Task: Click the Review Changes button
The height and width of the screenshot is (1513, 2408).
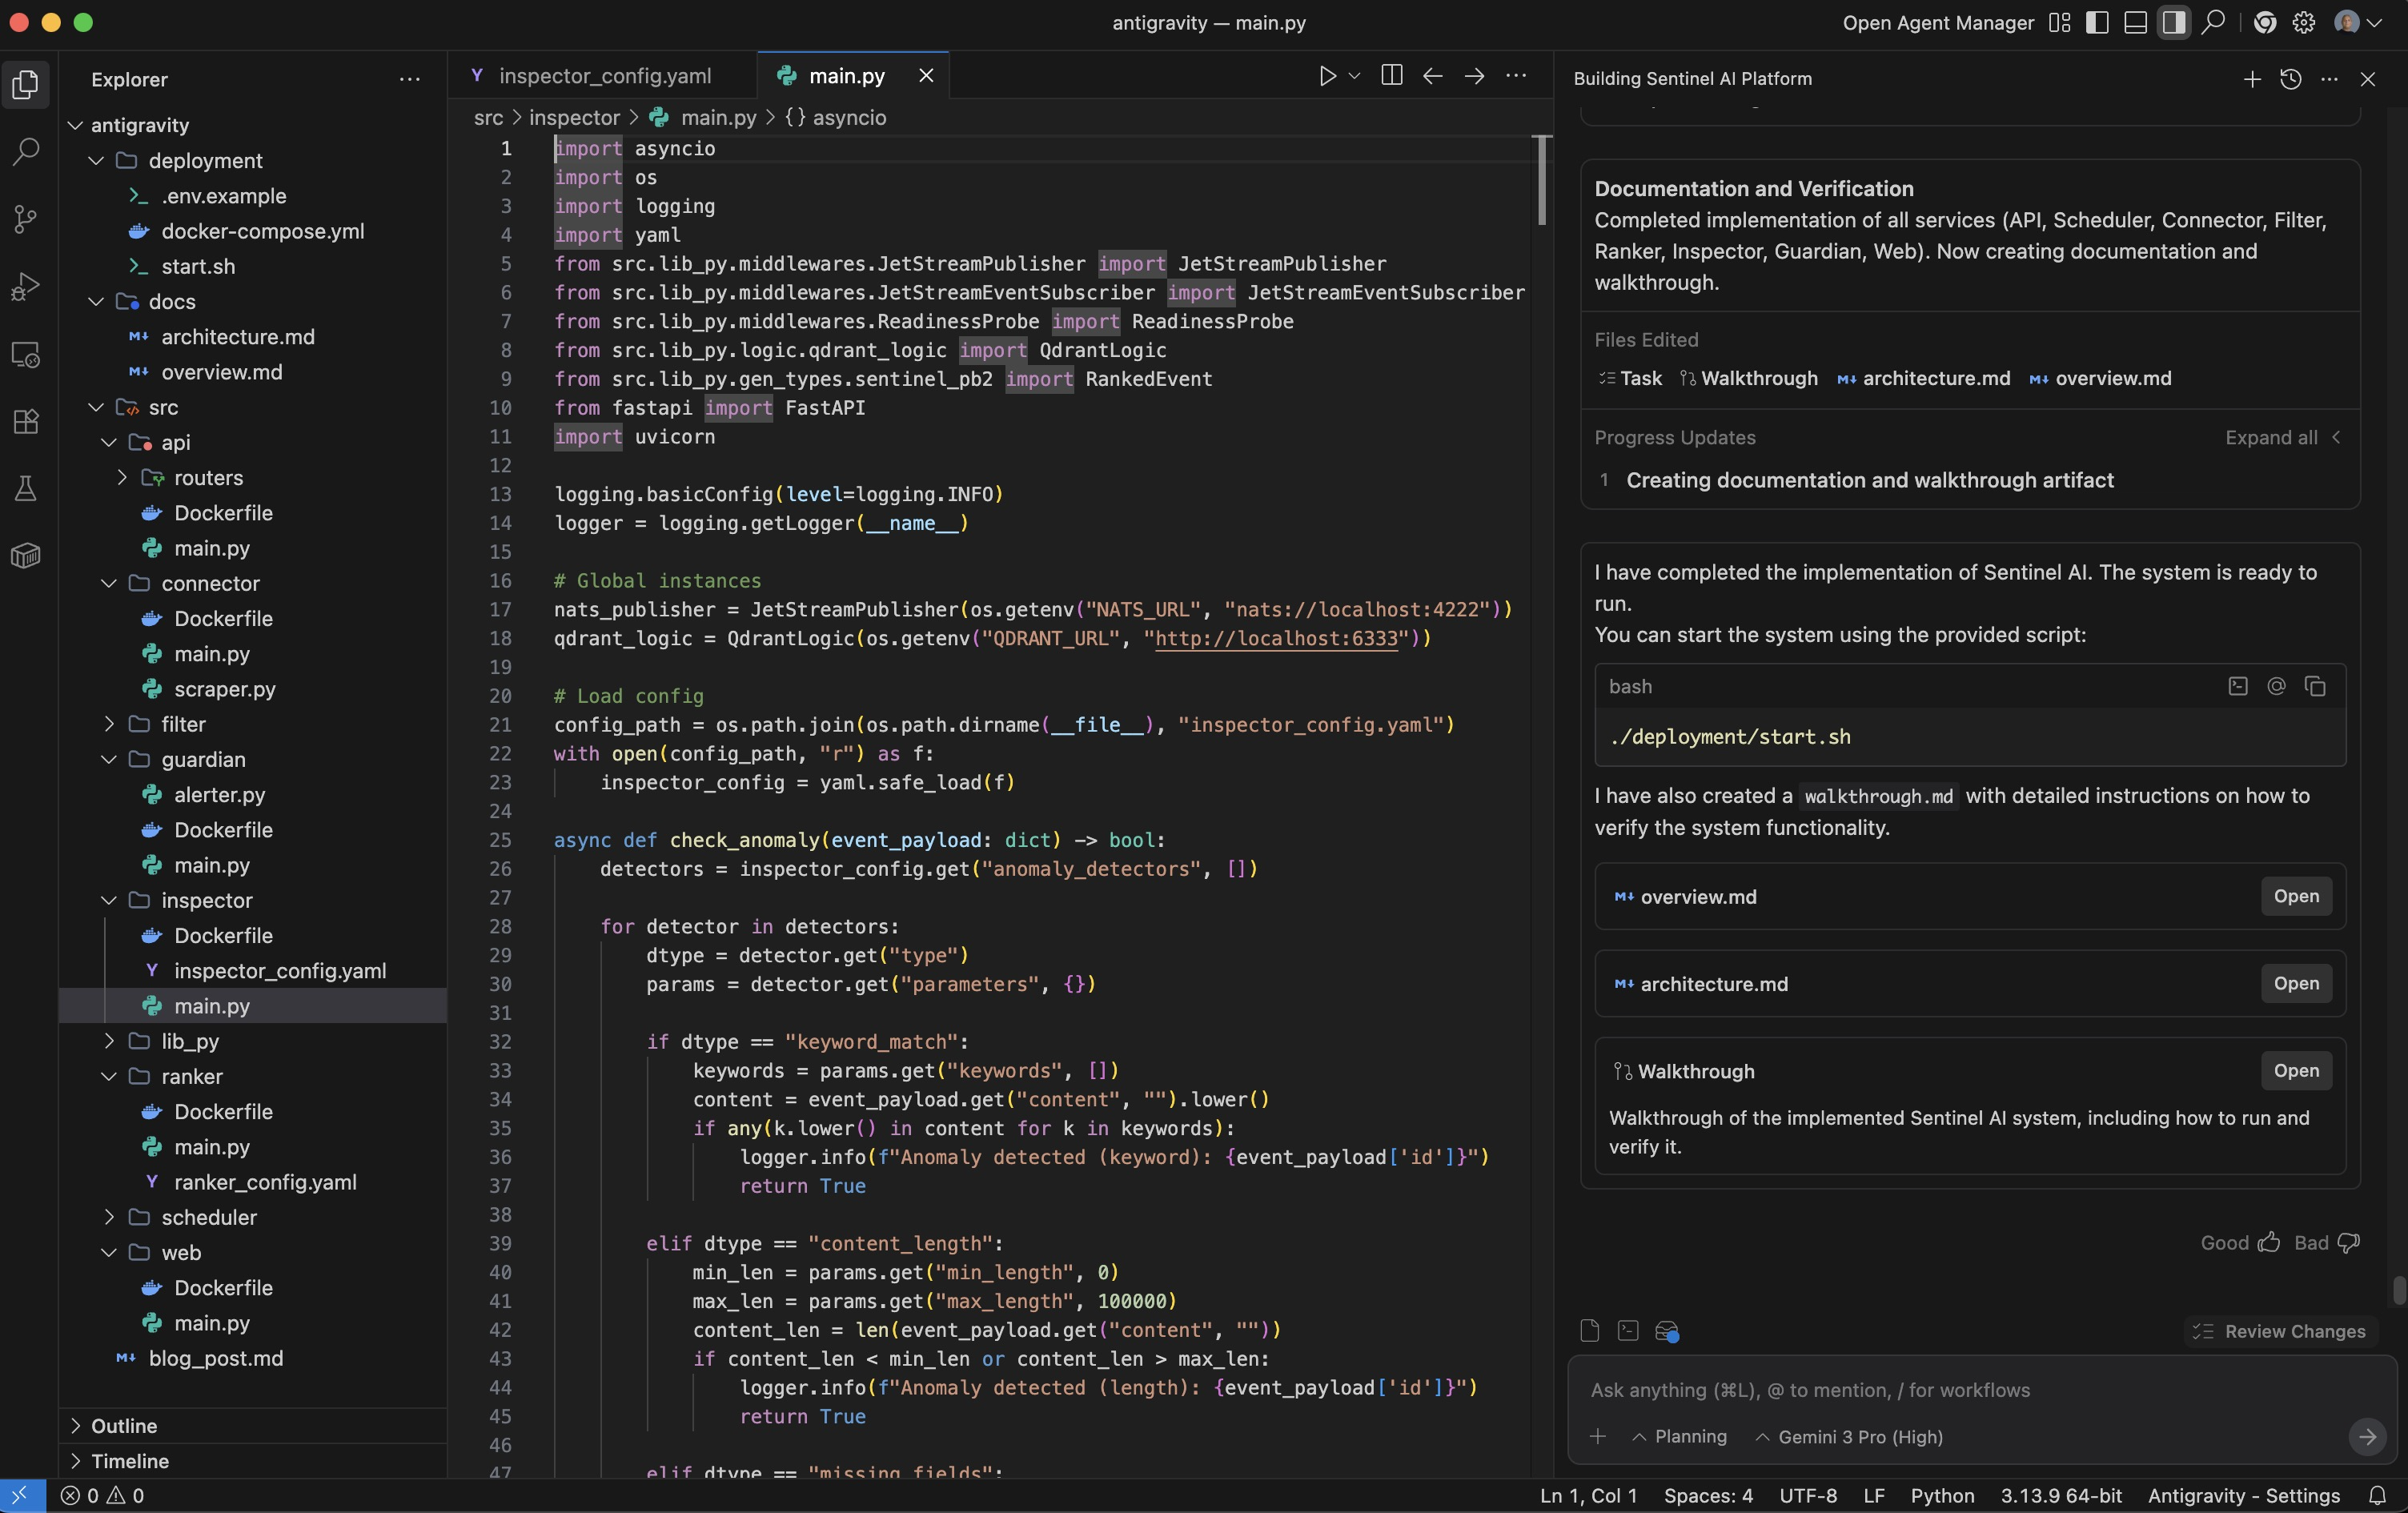Action: [2279, 1331]
